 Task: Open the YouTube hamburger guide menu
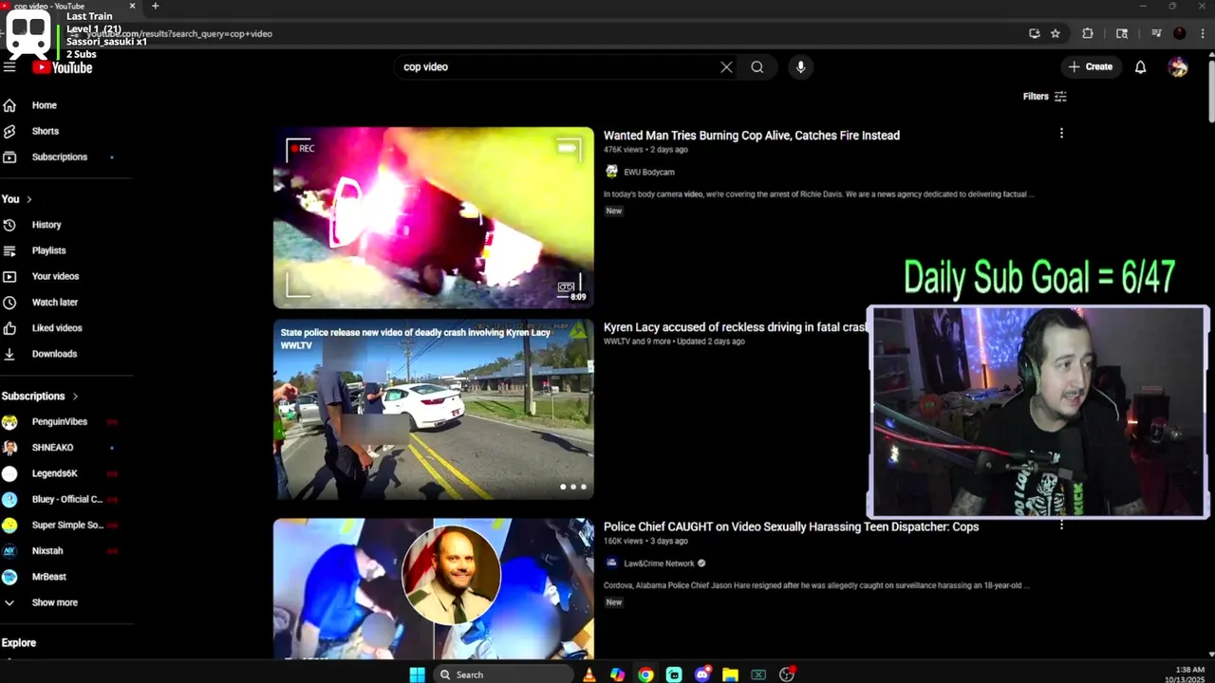pyautogui.click(x=9, y=66)
